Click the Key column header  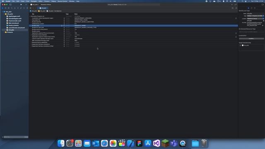[33, 14]
